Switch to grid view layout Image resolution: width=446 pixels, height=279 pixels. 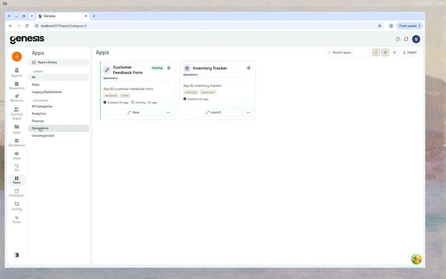point(385,52)
